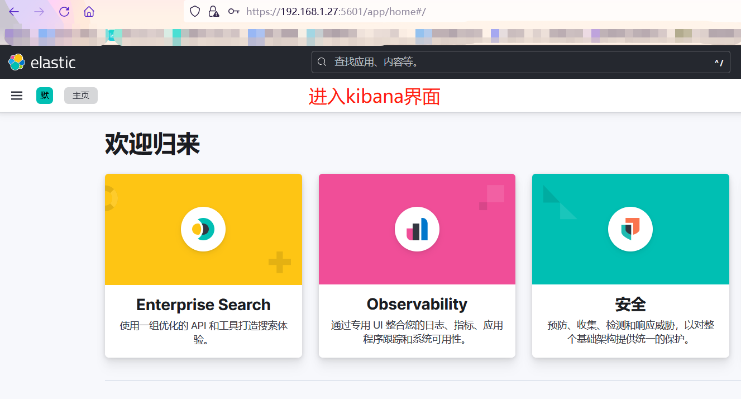Click the Enterprise Search description text
Image resolution: width=741 pixels, height=399 pixels.
203,332
